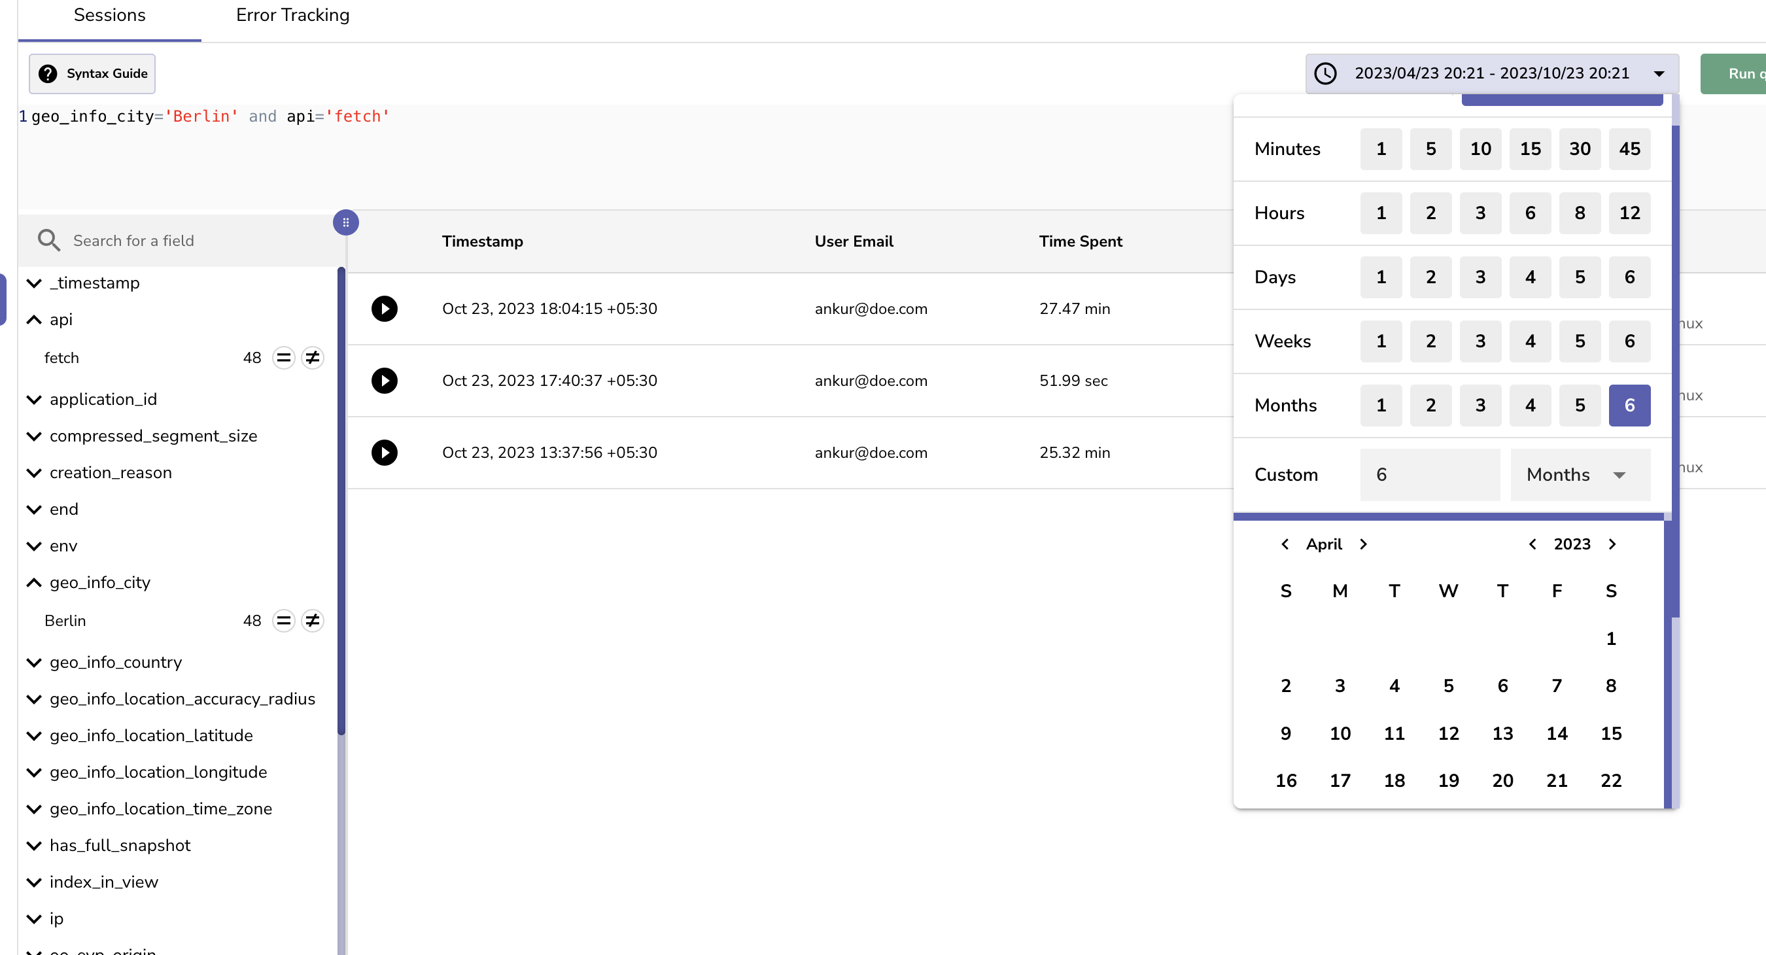Collapse the geo_info_city field
Image resolution: width=1766 pixels, height=955 pixels.
[x=33, y=582]
